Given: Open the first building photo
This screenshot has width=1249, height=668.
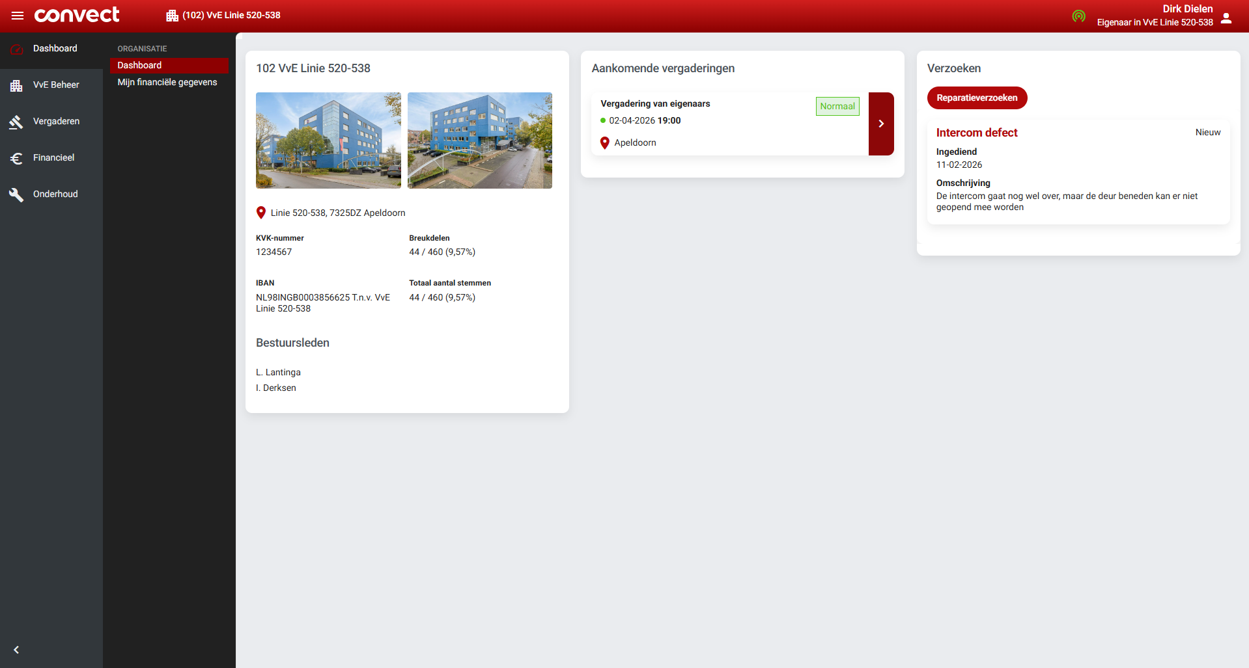Looking at the screenshot, I should click(x=328, y=140).
